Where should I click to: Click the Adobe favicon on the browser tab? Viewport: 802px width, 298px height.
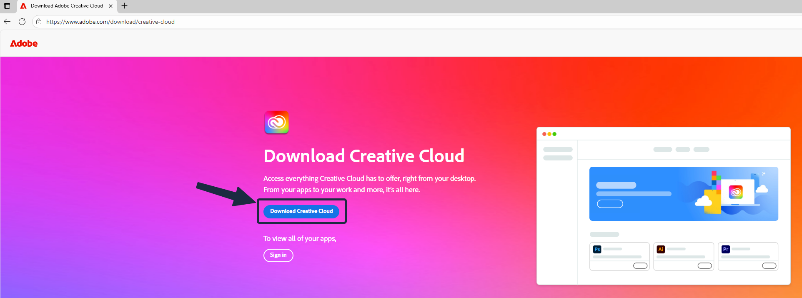click(x=23, y=6)
